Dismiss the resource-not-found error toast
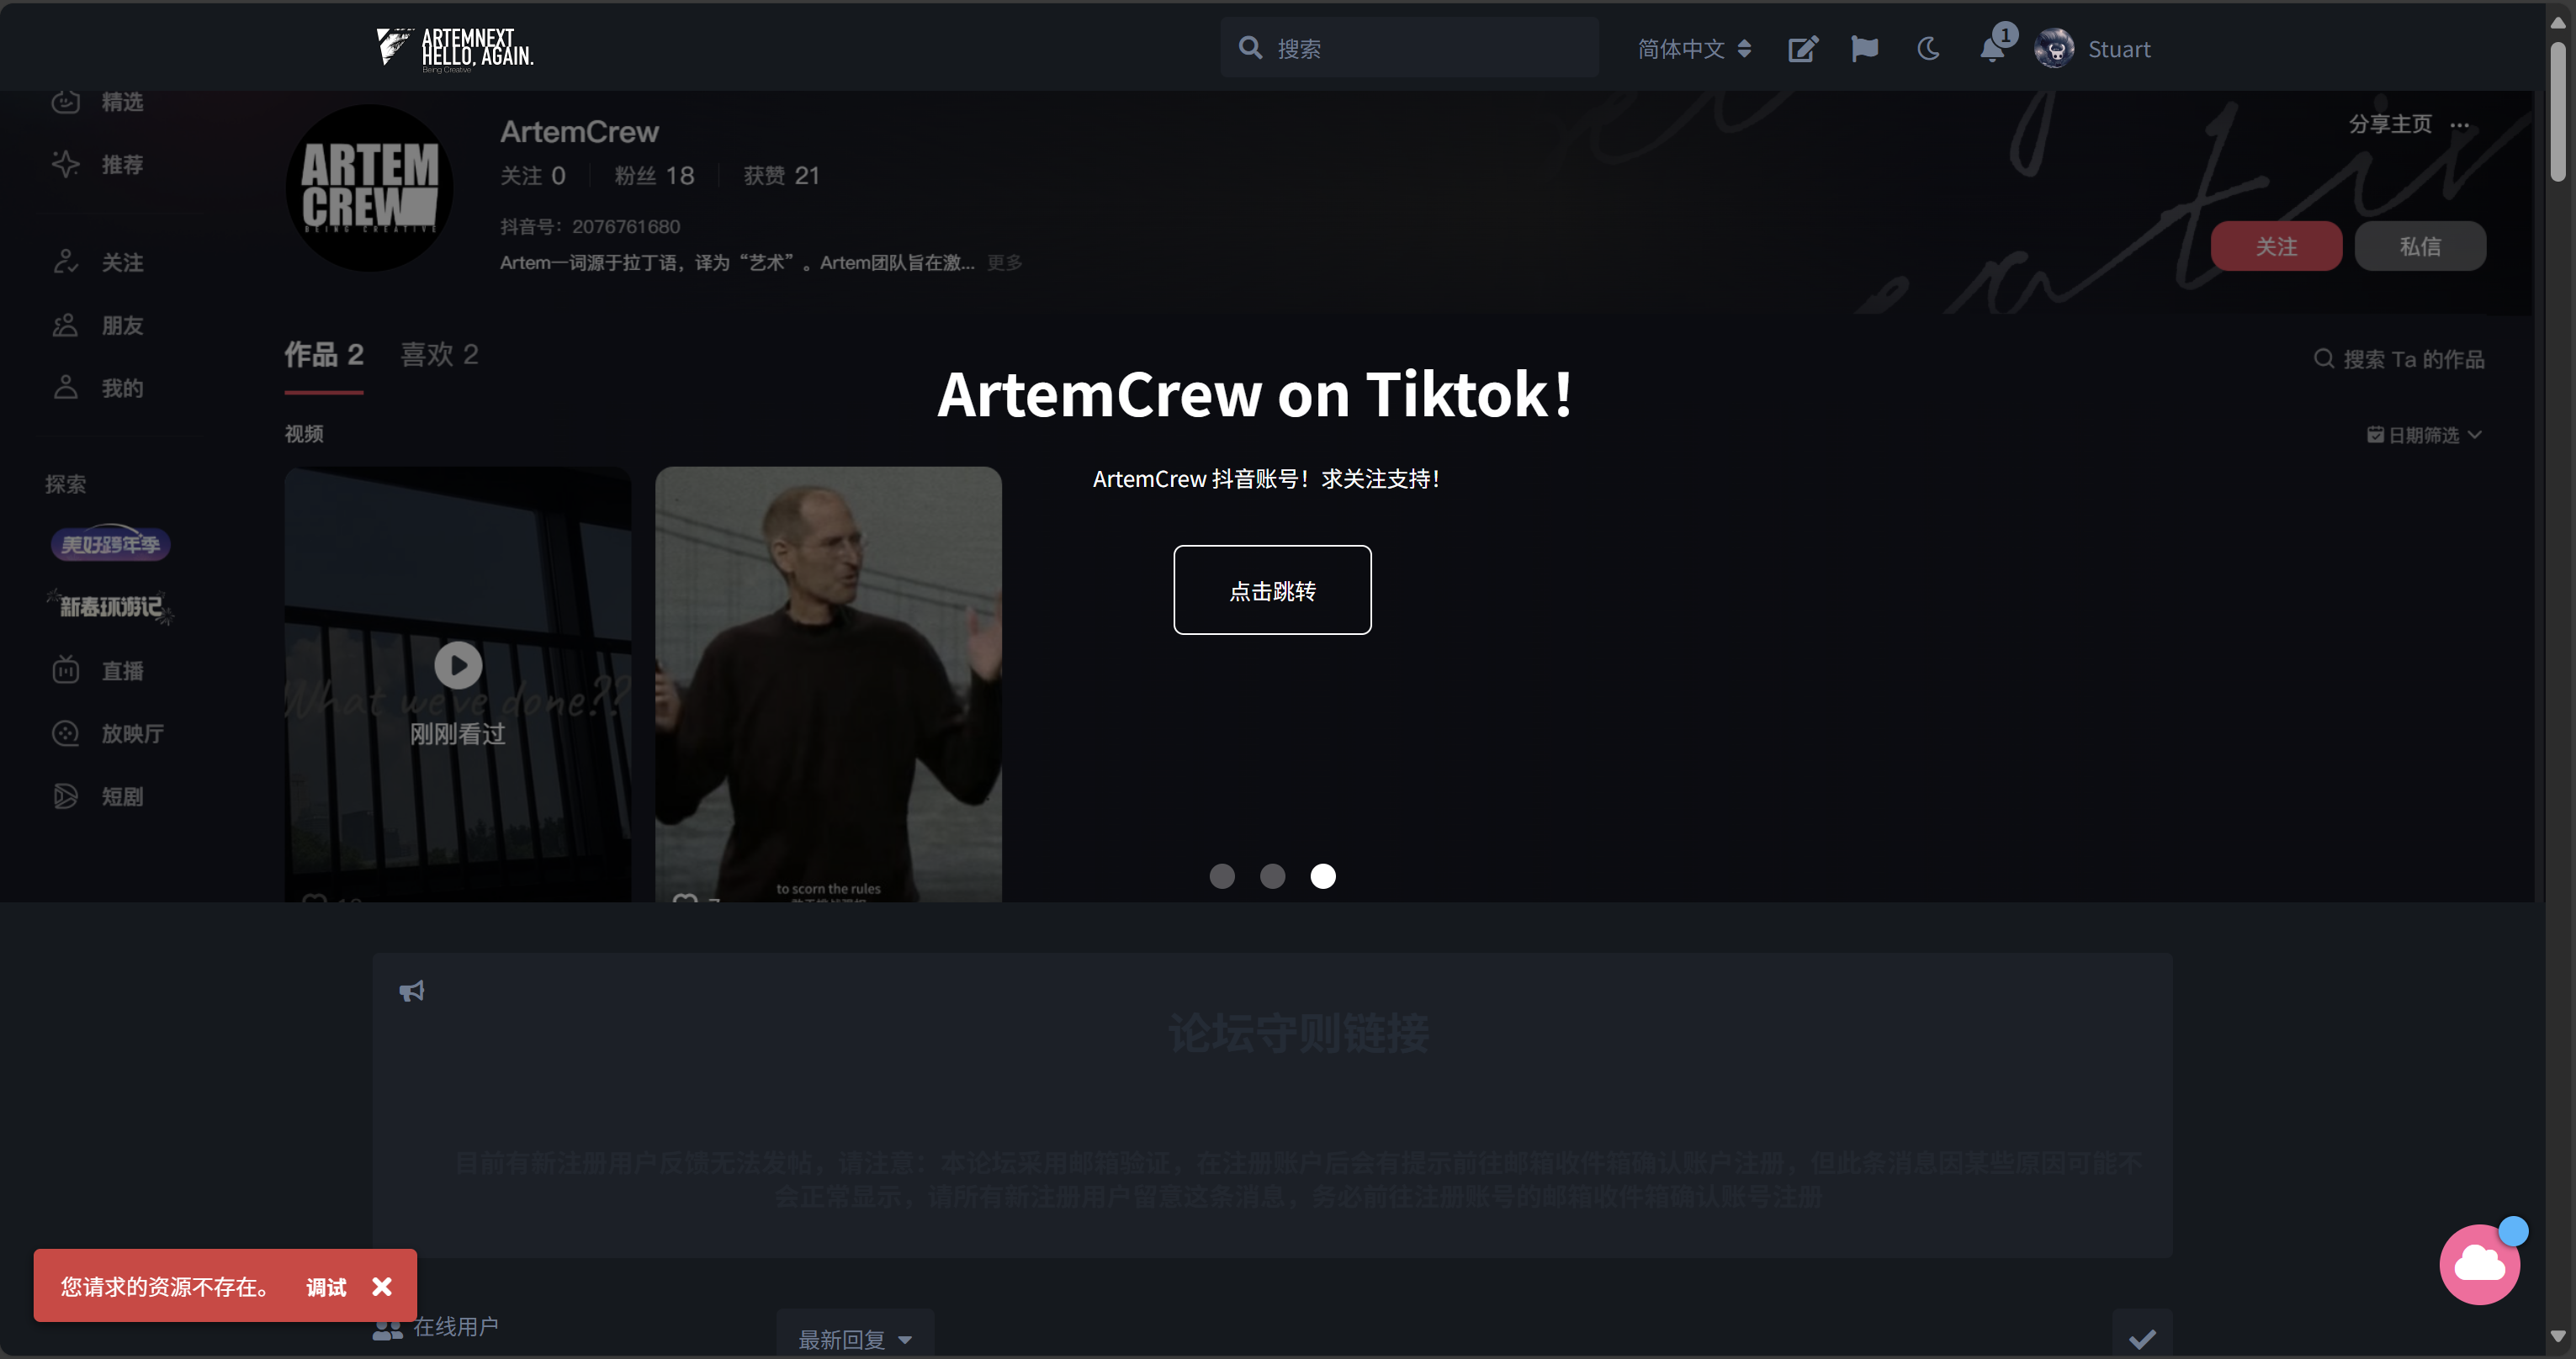This screenshot has height=1359, width=2576. pos(382,1286)
